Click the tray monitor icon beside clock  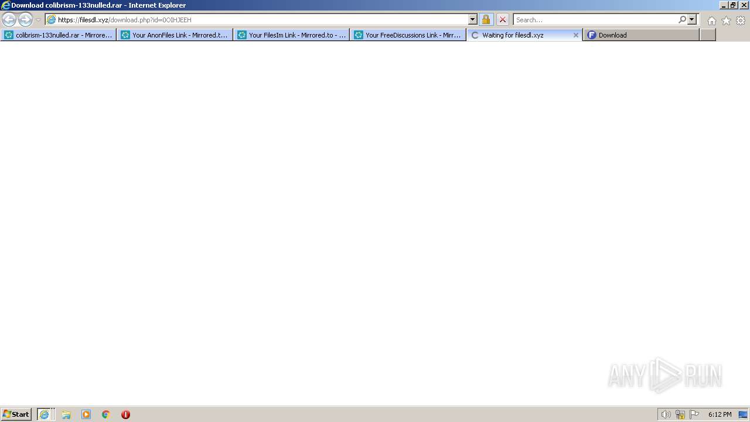[x=743, y=414]
